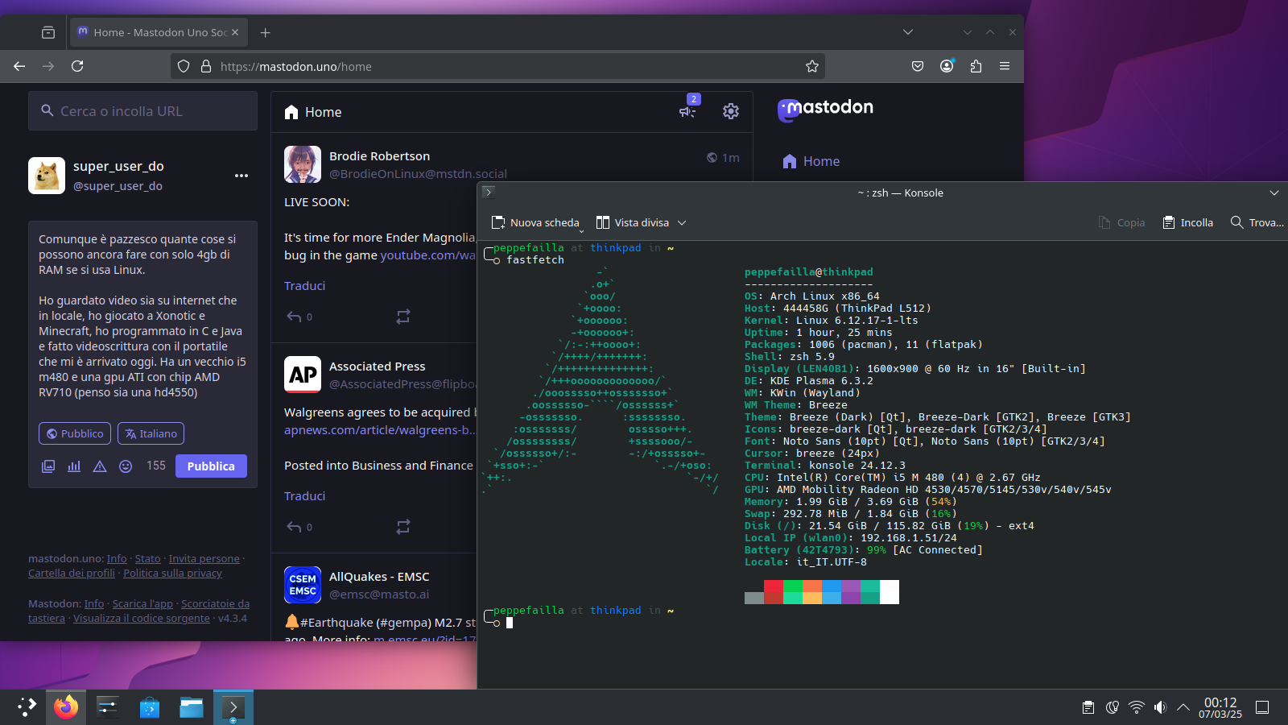The image size is (1288, 725).
Task: Open emoji picker in compose box
Action: [126, 466]
